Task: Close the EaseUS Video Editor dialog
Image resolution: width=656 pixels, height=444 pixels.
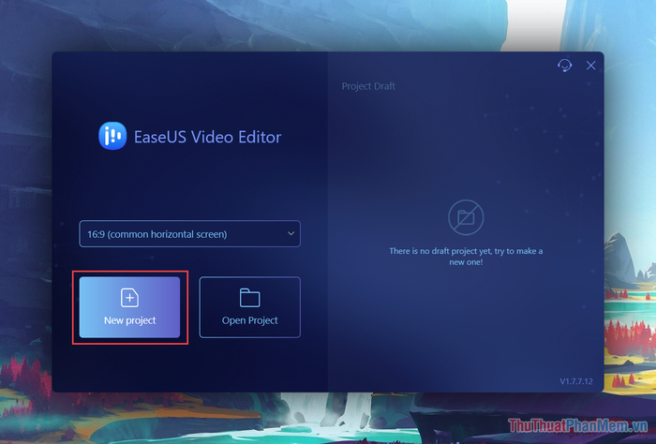Action: [590, 66]
